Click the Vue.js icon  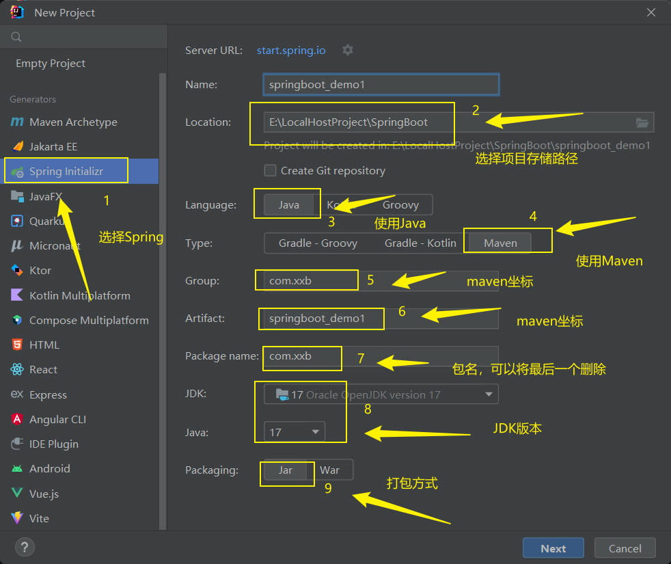point(17,493)
